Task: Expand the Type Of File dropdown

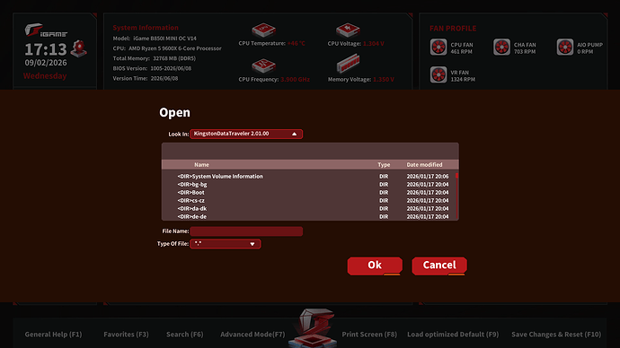Action: 226,244
